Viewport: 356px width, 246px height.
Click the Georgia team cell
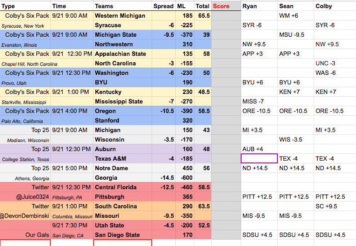[123, 178]
